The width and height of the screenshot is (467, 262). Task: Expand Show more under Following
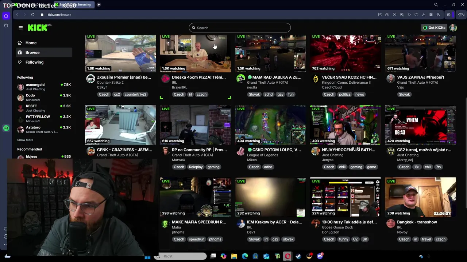pyautogui.click(x=25, y=140)
